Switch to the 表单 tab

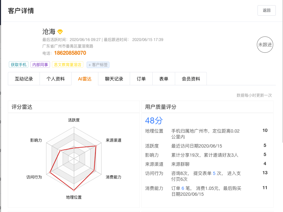pyautogui.click(x=164, y=79)
